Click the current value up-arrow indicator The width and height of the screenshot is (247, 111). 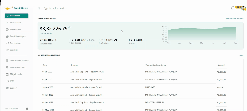pos(69,27)
